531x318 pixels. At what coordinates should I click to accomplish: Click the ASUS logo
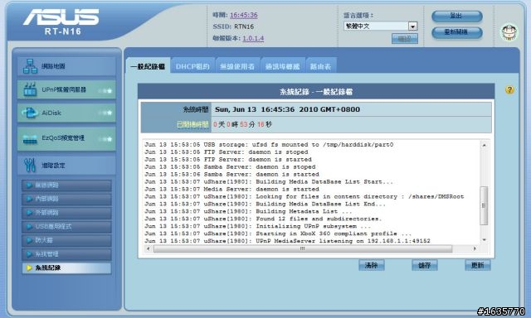pyautogui.click(x=61, y=17)
